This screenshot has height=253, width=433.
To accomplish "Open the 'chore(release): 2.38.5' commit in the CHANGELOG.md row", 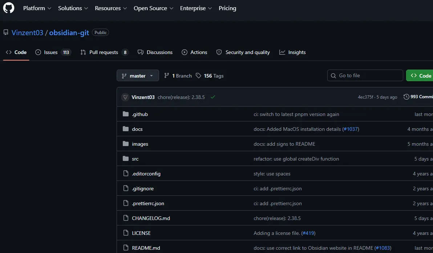I will tap(277, 218).
